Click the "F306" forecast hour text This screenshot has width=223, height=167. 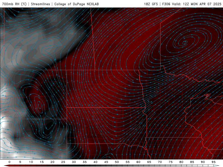click(x=166, y=4)
